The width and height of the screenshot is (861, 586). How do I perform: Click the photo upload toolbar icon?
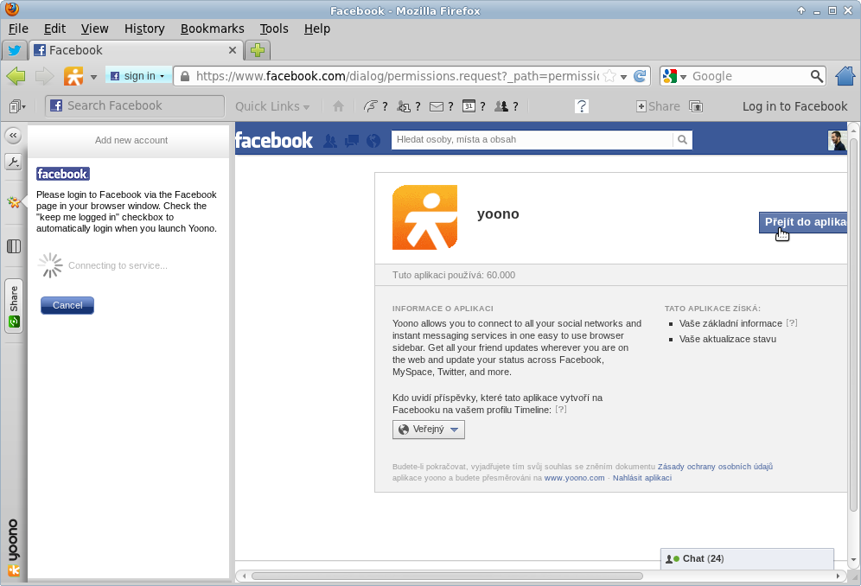696,106
